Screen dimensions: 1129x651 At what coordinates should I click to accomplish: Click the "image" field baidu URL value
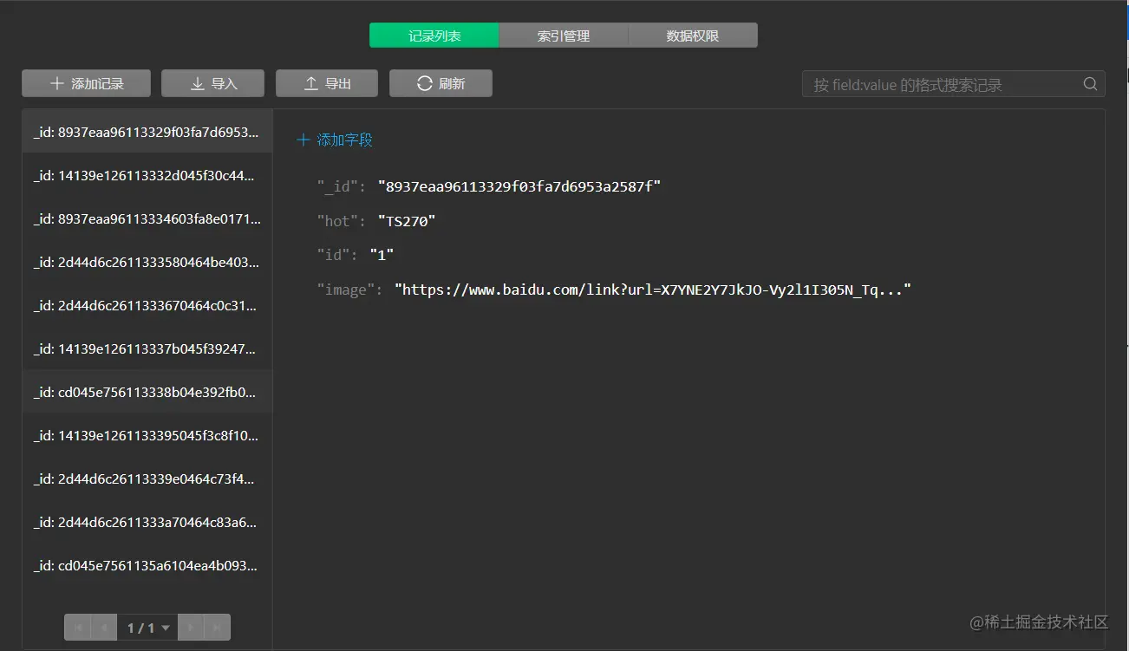(x=652, y=290)
